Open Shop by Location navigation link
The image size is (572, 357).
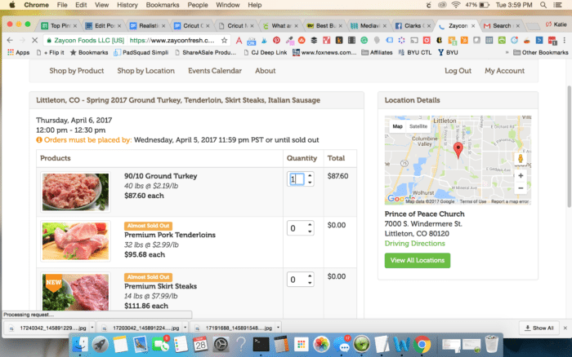click(145, 71)
